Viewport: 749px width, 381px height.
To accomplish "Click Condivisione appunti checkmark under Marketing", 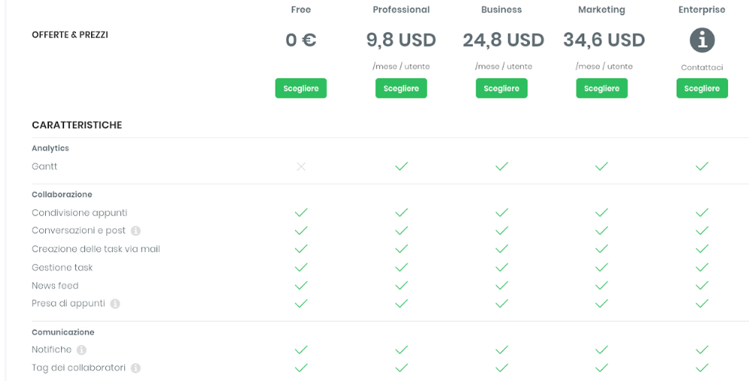I will click(x=601, y=212).
